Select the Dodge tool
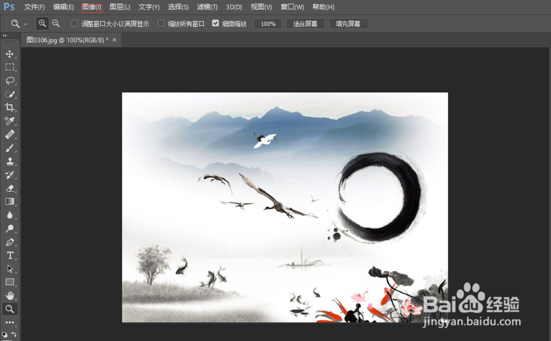The image size is (551, 341). [x=10, y=229]
